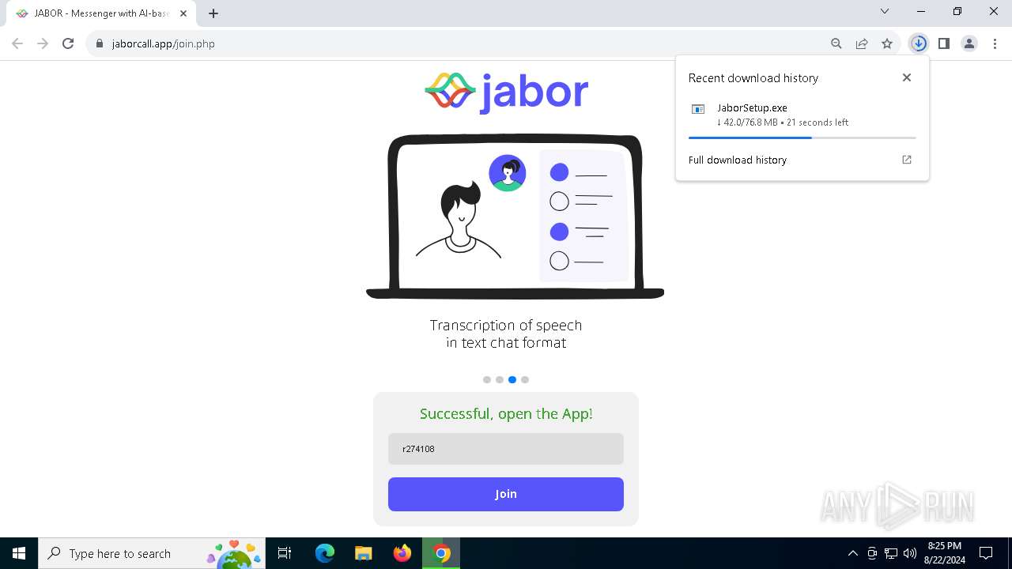Launch Firefox from the taskbar

tap(402, 553)
